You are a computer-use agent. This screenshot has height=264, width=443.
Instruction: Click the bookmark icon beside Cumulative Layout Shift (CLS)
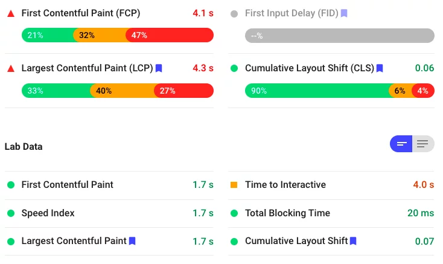coord(380,68)
